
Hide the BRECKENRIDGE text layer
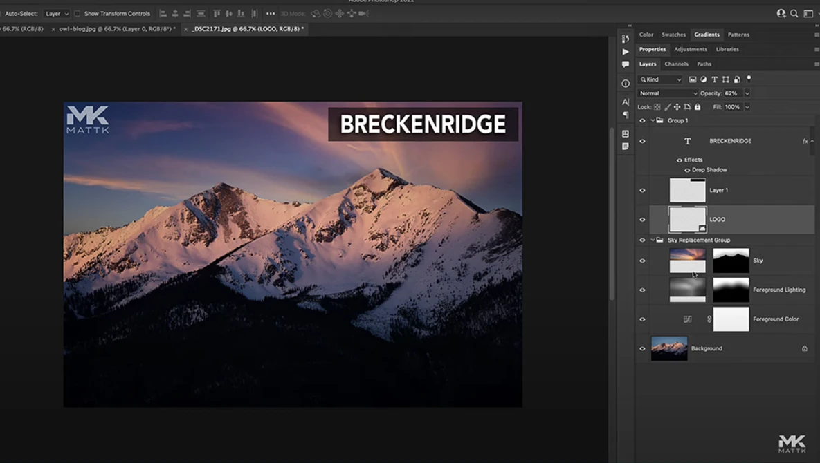pyautogui.click(x=642, y=141)
